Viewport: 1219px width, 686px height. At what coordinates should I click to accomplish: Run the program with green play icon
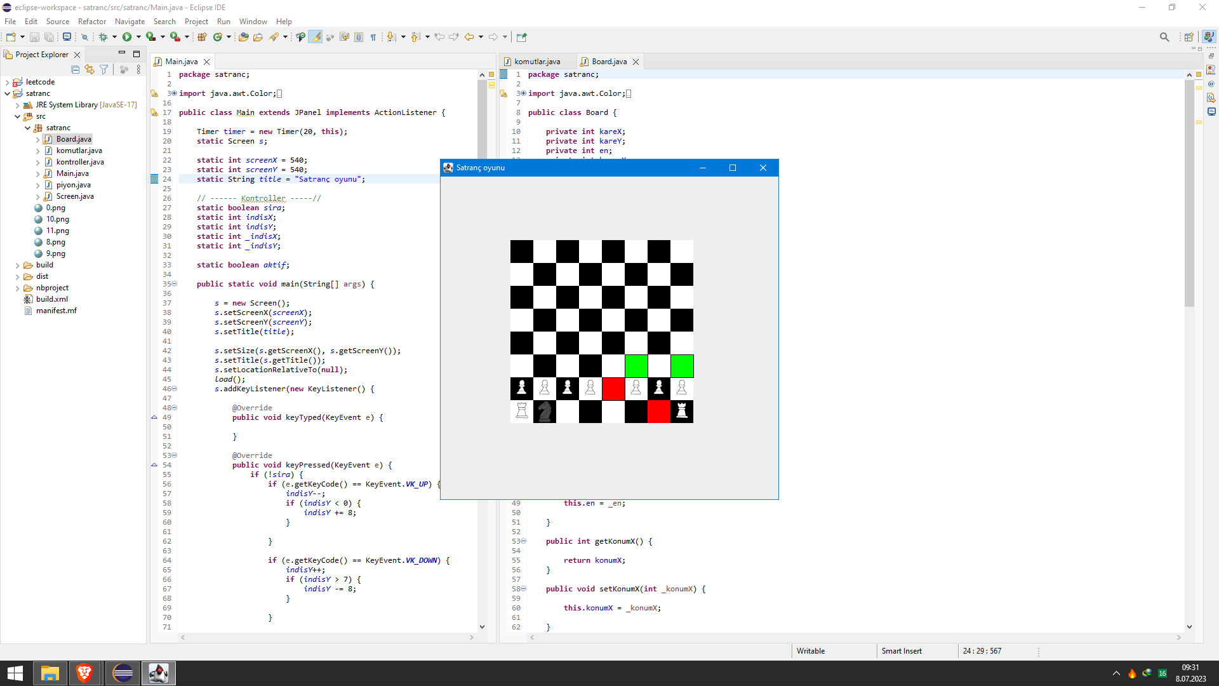click(x=127, y=37)
